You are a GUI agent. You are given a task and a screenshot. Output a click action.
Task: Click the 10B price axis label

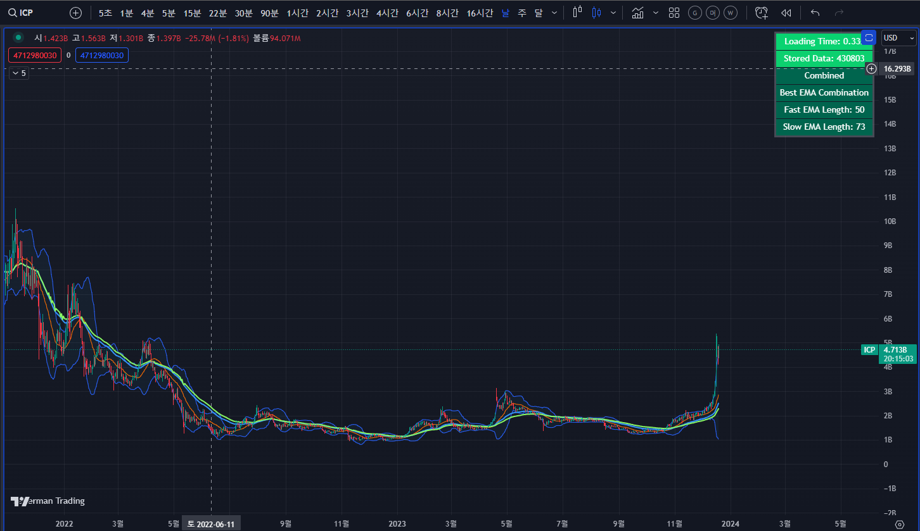(x=890, y=222)
